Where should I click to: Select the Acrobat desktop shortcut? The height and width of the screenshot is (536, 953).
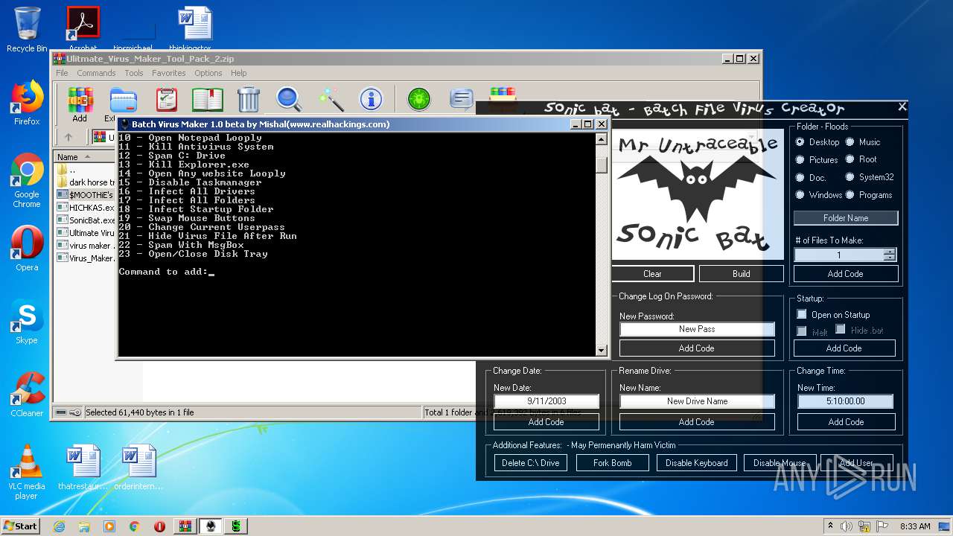[83, 30]
